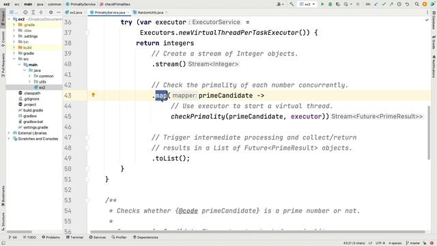This screenshot has width=437, height=246.
Task: Click the yellow light bulb intention icon
Action: [x=94, y=95]
